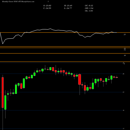Select the open price value O: 25.02
This screenshot has width=130, height=130.
47,6
